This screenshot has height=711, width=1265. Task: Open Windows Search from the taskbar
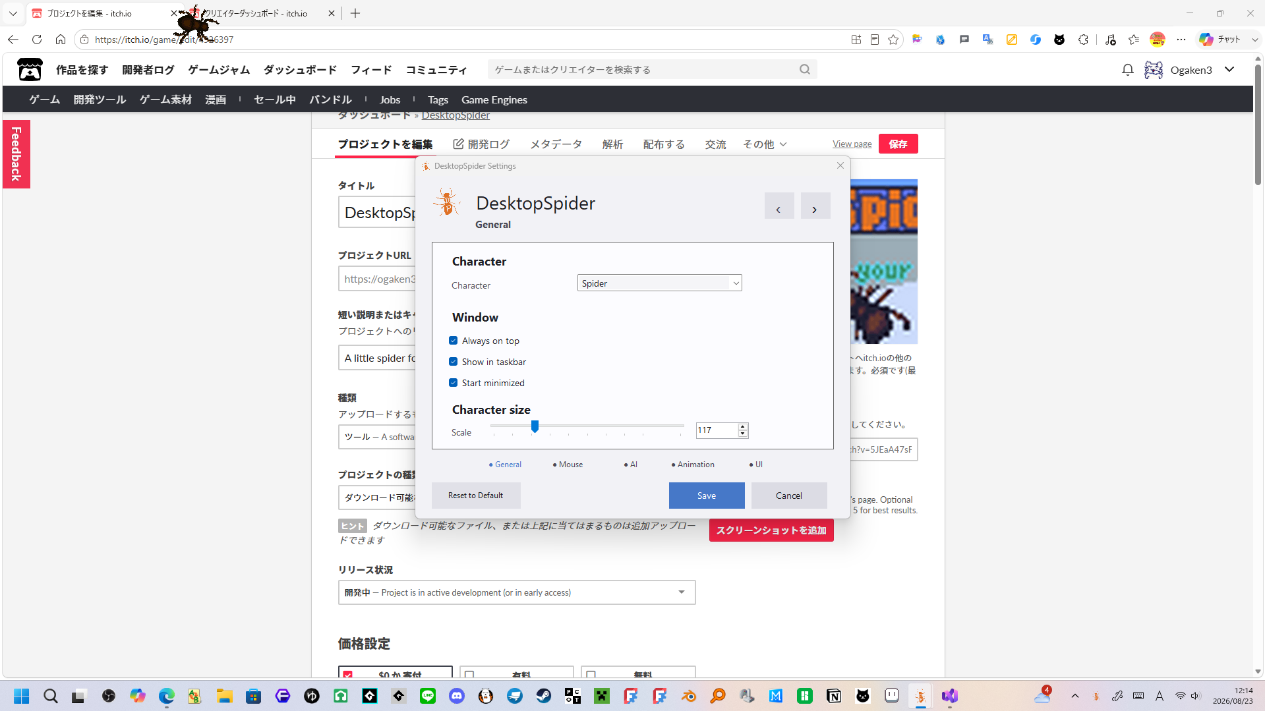[51, 696]
